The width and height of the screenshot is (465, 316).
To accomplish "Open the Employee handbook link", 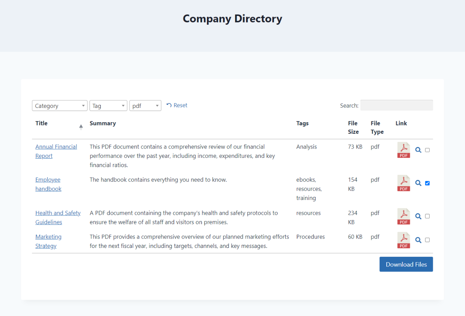I will 48,184.
